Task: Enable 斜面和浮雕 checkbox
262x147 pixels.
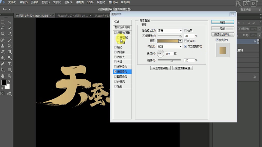Action: click(x=115, y=33)
